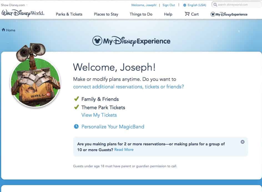The width and height of the screenshot is (262, 192).
Task: Open View My Tickets link
Action: point(99,115)
